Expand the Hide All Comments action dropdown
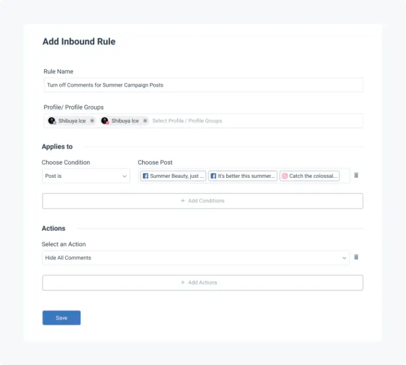This screenshot has width=406, height=365. pos(195,258)
